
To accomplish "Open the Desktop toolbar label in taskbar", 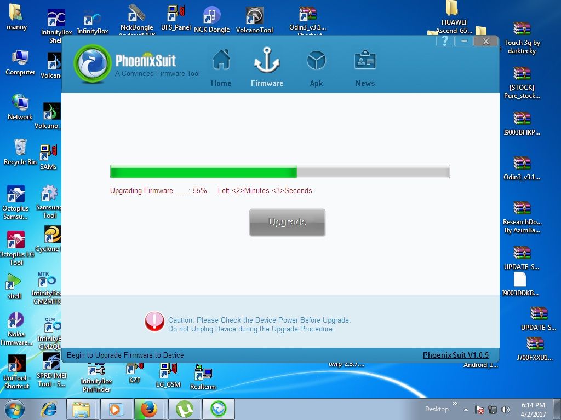I will [x=437, y=409].
